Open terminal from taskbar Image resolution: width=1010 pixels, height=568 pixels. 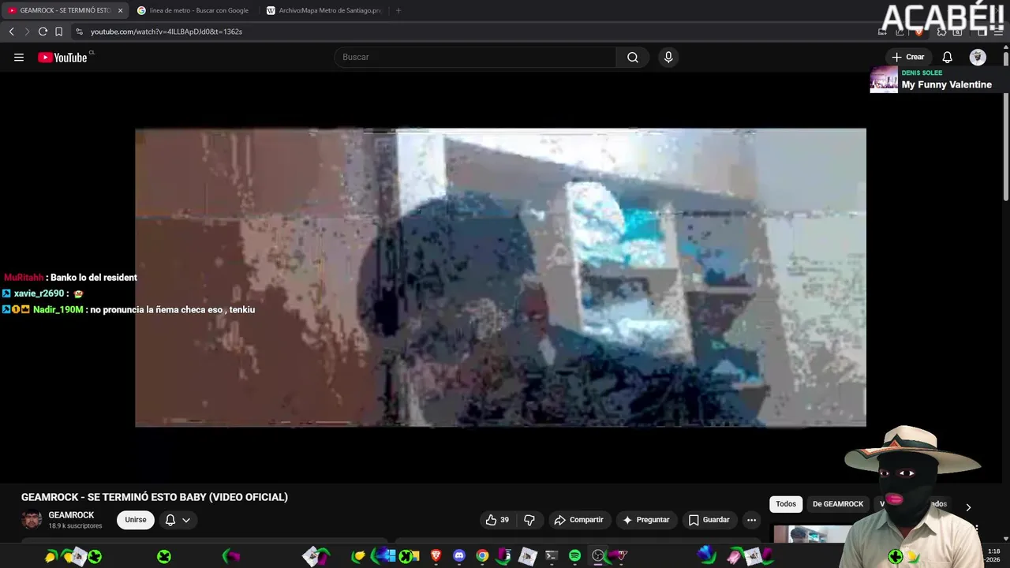point(552,556)
